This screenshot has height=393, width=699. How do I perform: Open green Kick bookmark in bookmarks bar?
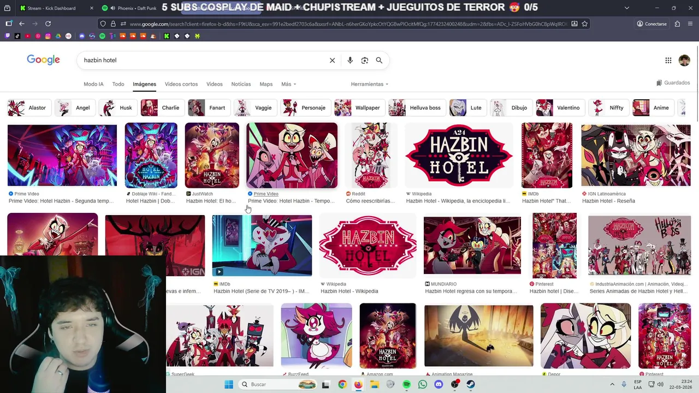click(x=167, y=36)
